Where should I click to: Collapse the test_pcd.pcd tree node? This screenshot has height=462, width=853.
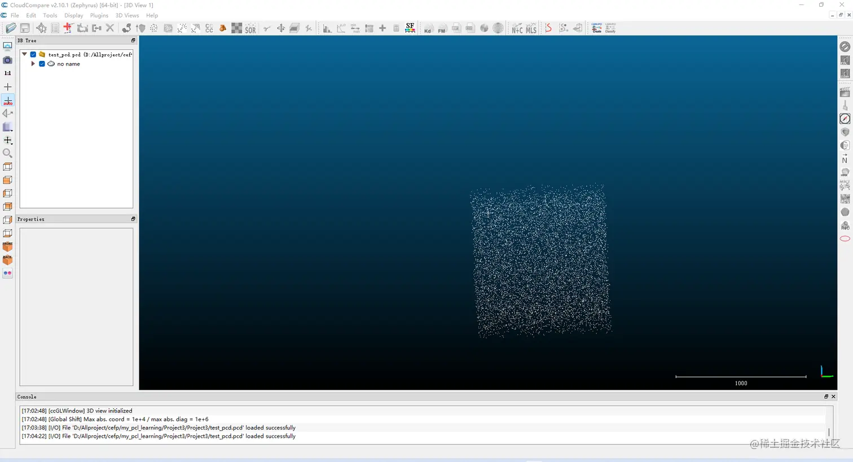pyautogui.click(x=24, y=54)
